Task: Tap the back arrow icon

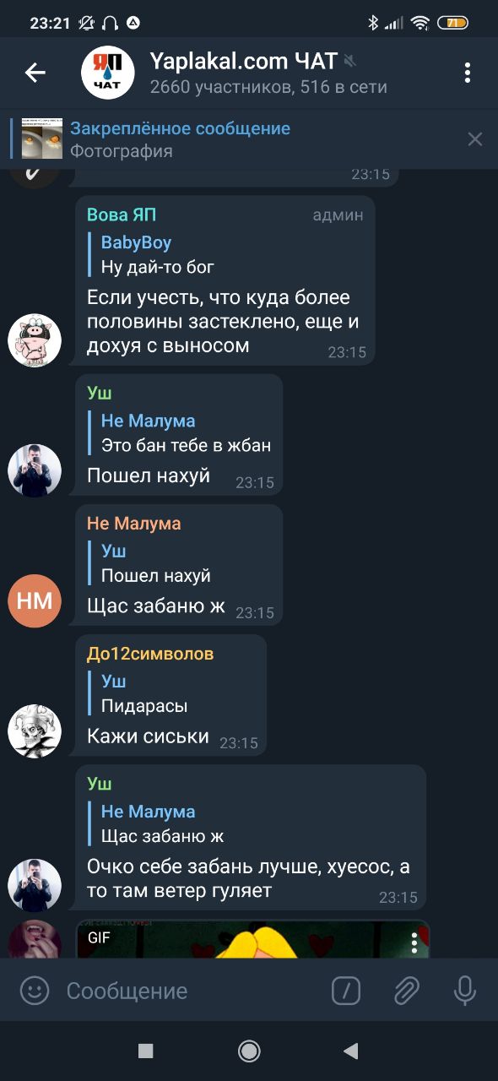Action: pyautogui.click(x=35, y=73)
